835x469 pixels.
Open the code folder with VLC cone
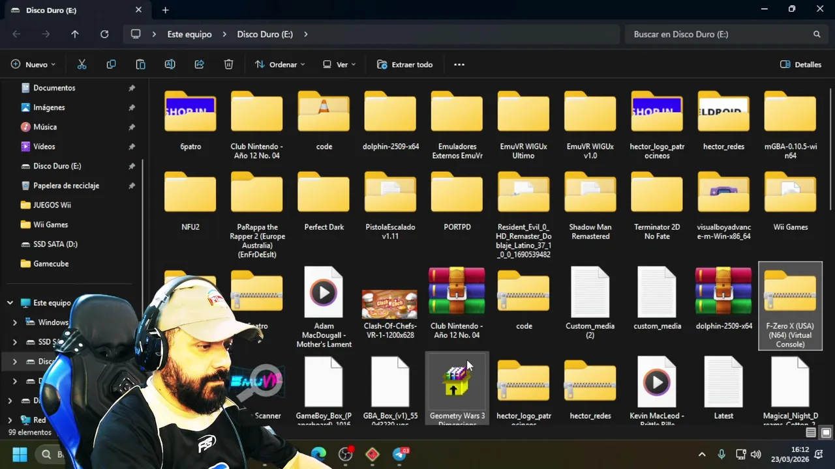click(324, 121)
